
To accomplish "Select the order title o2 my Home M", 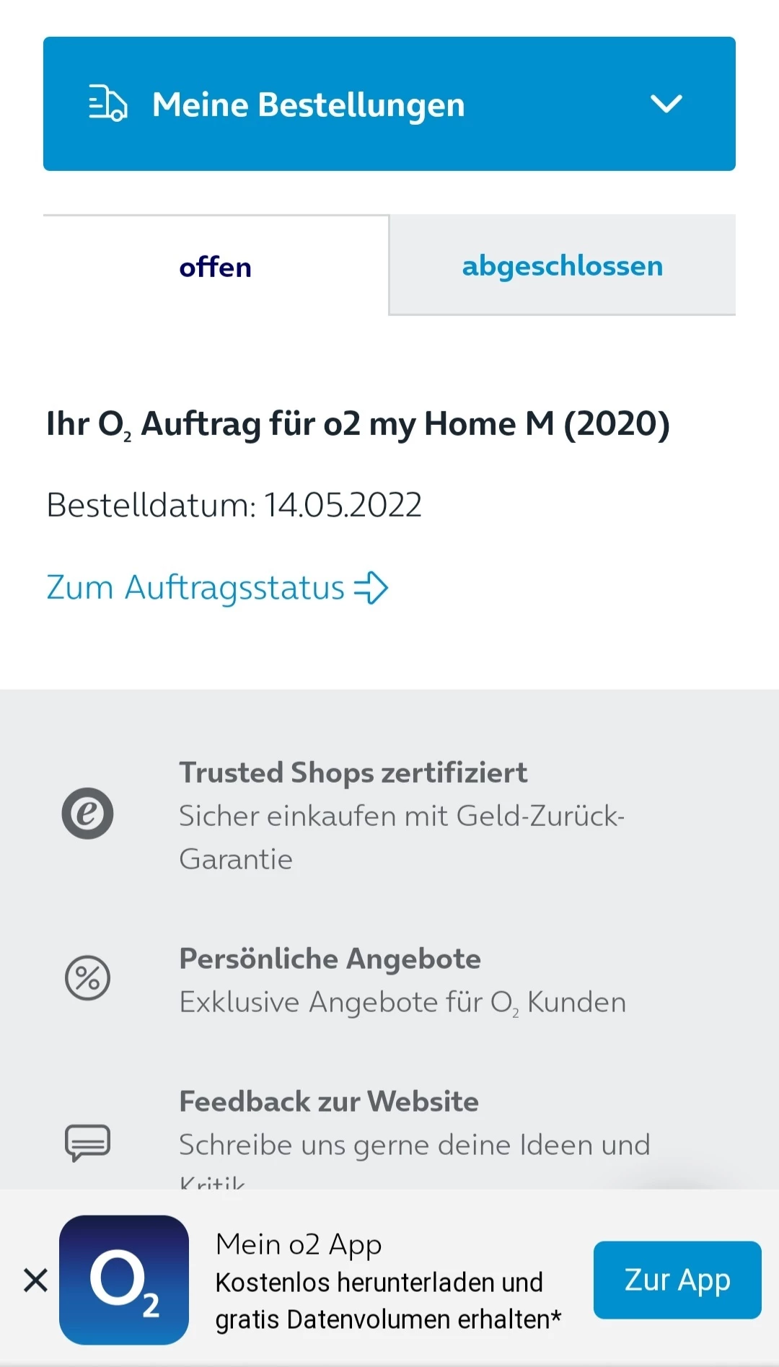I will [358, 423].
